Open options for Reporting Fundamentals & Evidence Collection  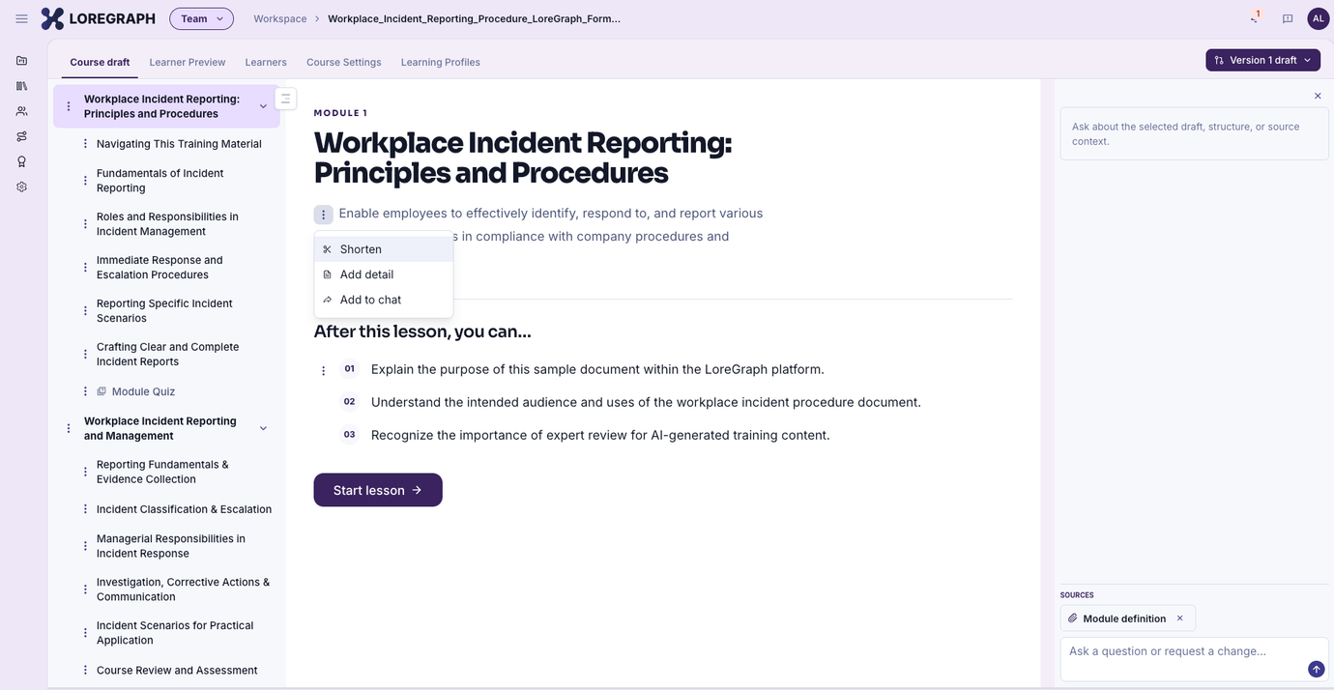pos(85,472)
